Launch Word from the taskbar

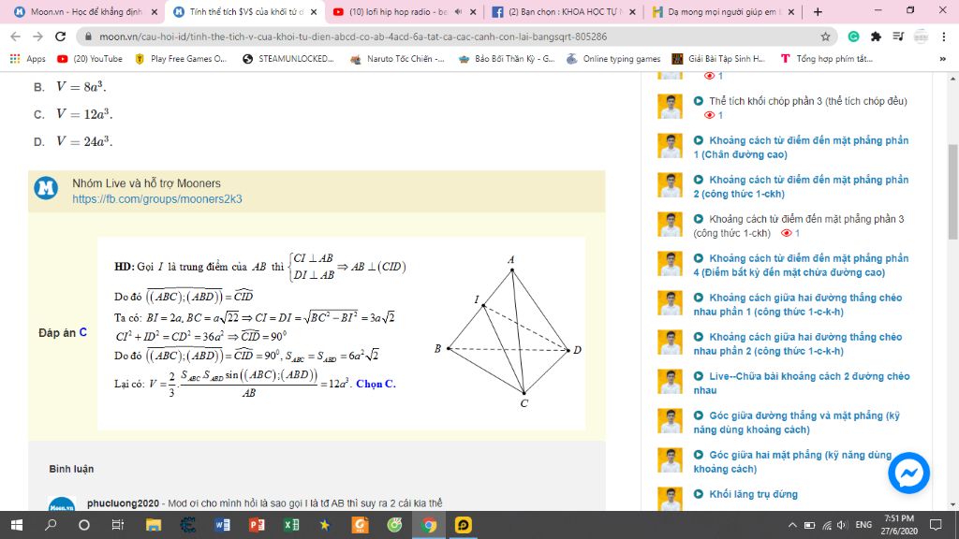223,525
